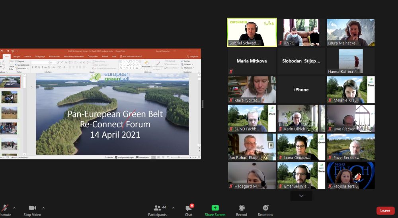Start recording with Record button
Screen dimensions: 398x218
pyautogui.click(x=242, y=210)
